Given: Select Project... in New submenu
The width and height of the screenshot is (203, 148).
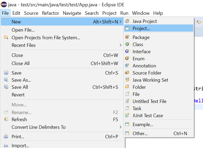Looking at the screenshot, I should tap(159, 28).
